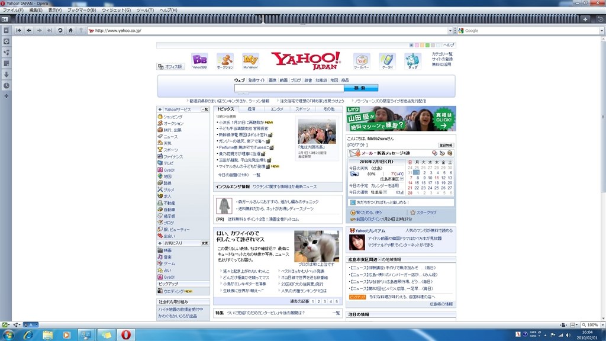Screen dimensions: 606x341
Task: Go to the Home page icon
Action: pos(70,31)
